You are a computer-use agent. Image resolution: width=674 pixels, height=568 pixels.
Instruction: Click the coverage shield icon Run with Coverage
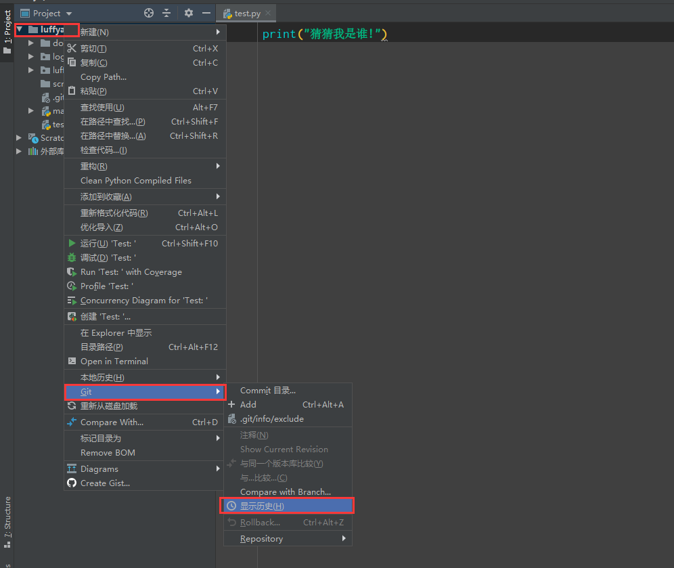(x=72, y=271)
